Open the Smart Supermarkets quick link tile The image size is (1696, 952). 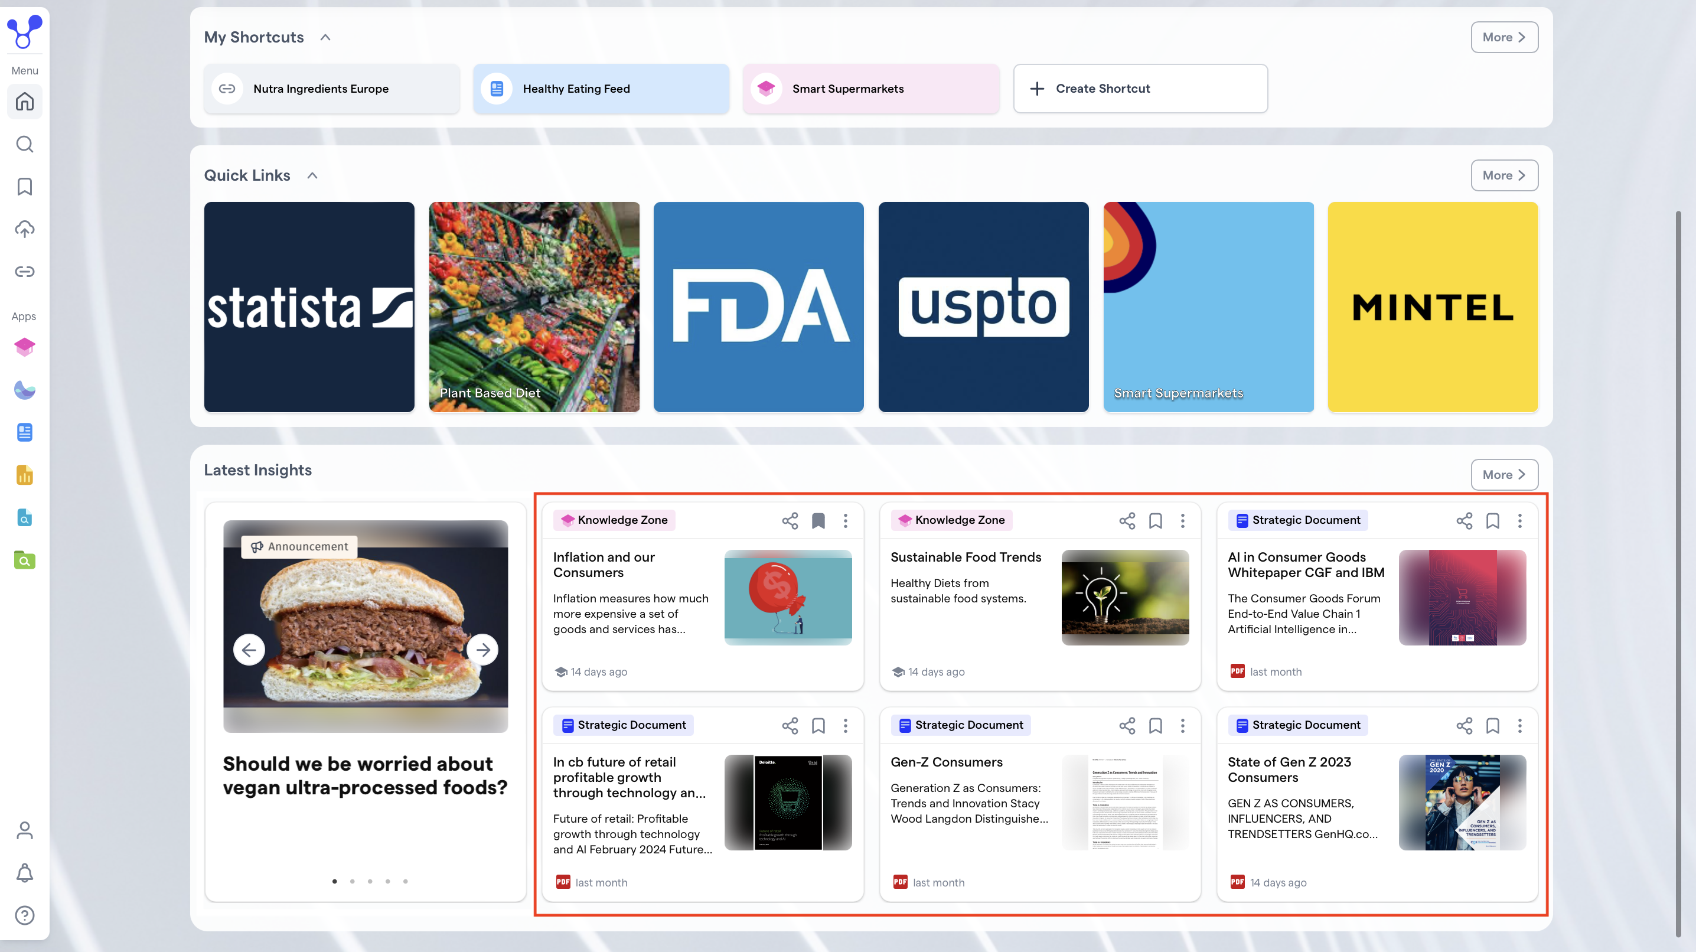point(1208,307)
